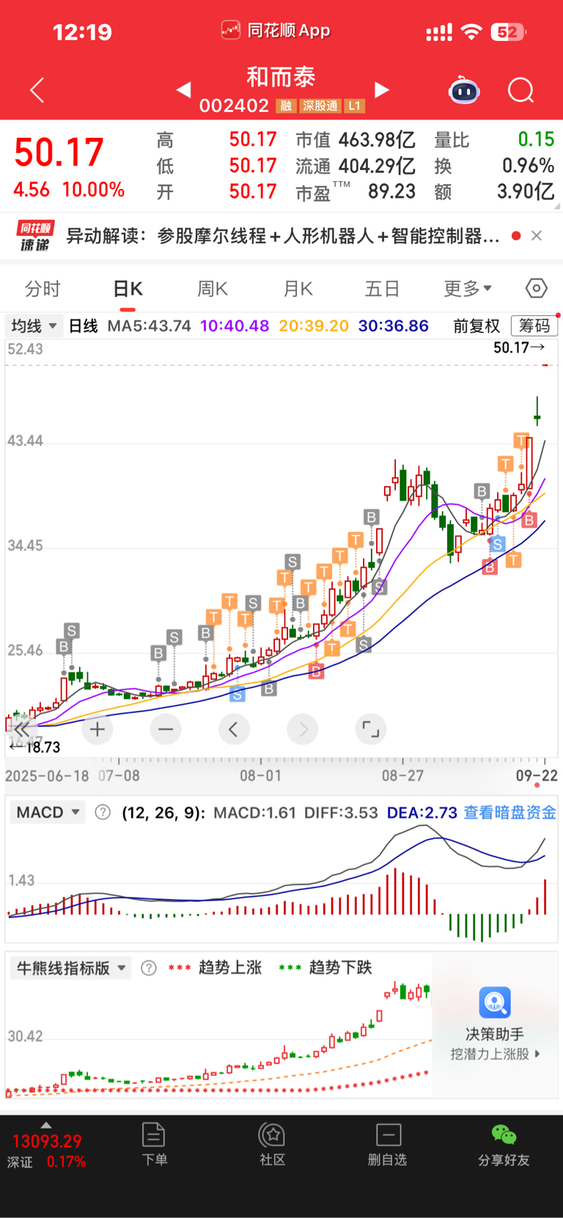Screen dimensions: 563x1218
Task: Open the hexagon chart settings icon
Action: coord(537,288)
